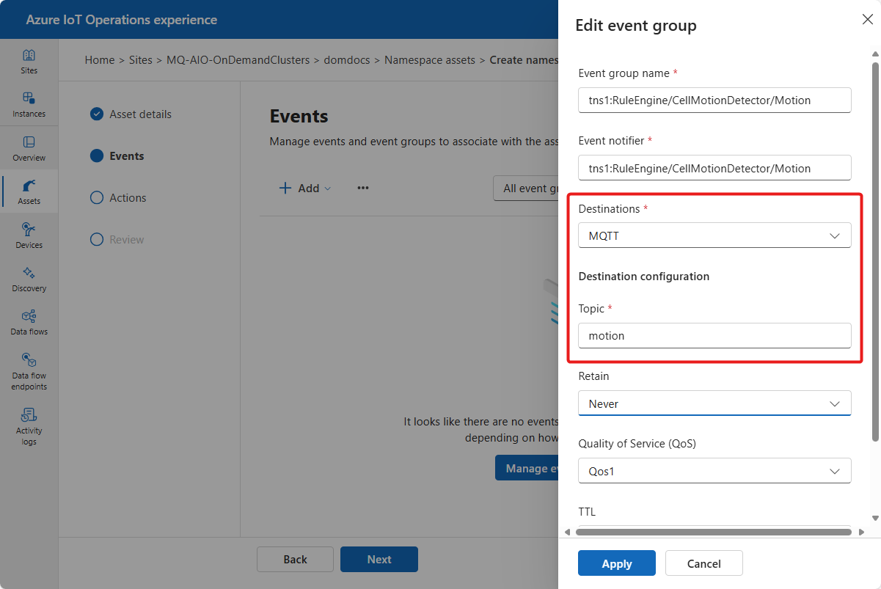Click the panel's horizontal scrollbar
Image resolution: width=881 pixels, height=589 pixels.
pos(713,531)
